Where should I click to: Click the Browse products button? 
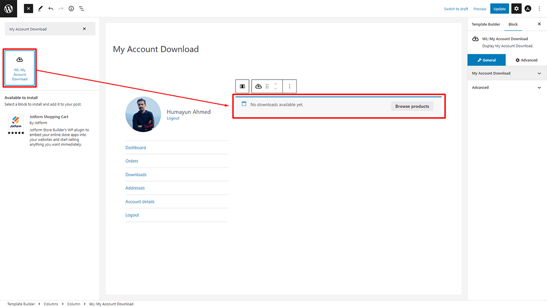412,106
